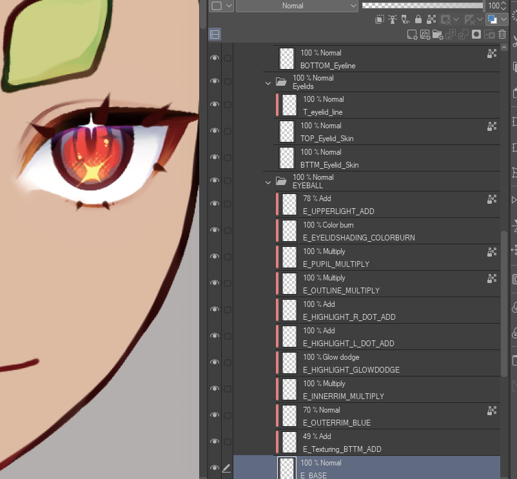Merge with layer below icon
This screenshot has height=479, width=517.
coord(463,35)
